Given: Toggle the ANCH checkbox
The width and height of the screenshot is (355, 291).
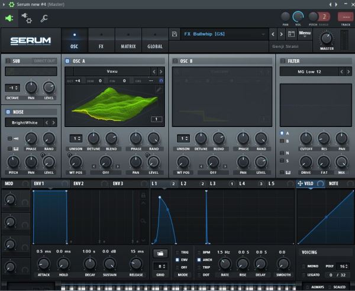Looking at the screenshot, I should coord(199,260).
